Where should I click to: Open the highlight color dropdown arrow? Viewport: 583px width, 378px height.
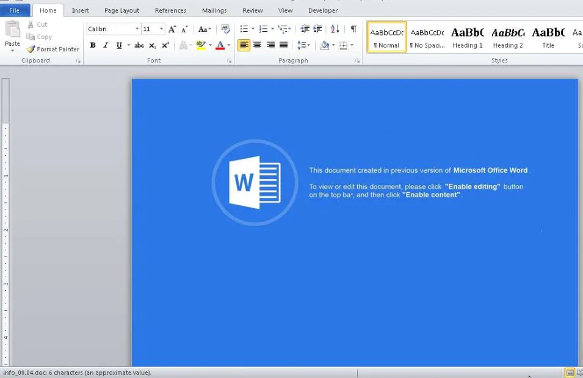click(x=210, y=45)
